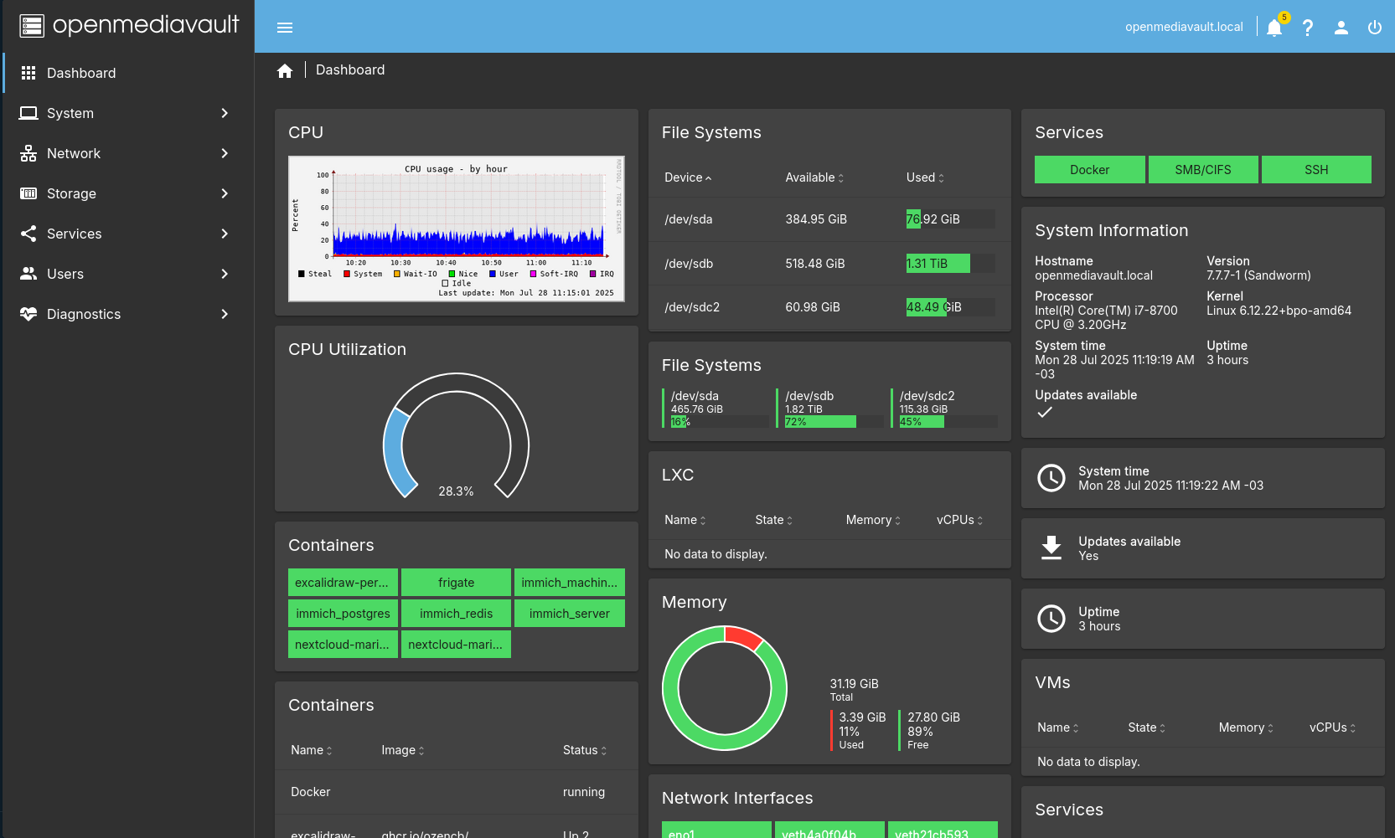1395x838 pixels.
Task: Click openmediavault.local hostname in top bar
Action: 1184,27
